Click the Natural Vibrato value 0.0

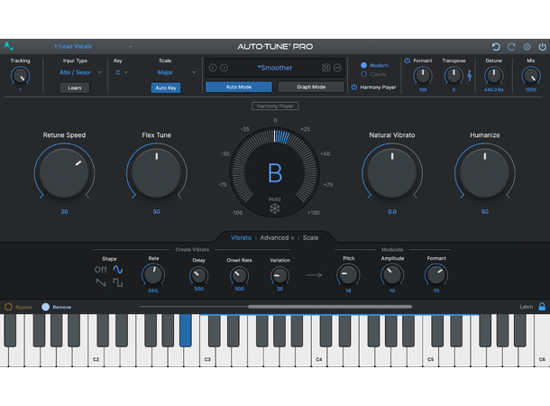pos(392,212)
